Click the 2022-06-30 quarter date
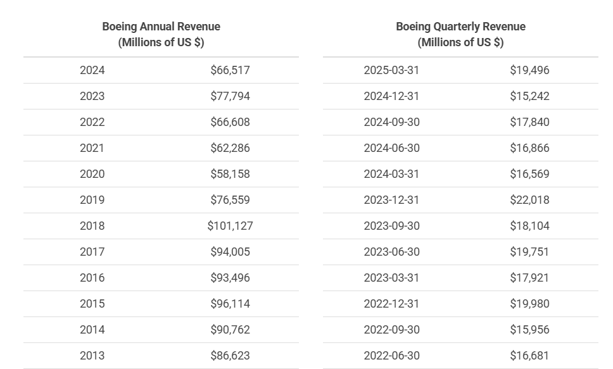The height and width of the screenshot is (369, 613). coord(391,356)
